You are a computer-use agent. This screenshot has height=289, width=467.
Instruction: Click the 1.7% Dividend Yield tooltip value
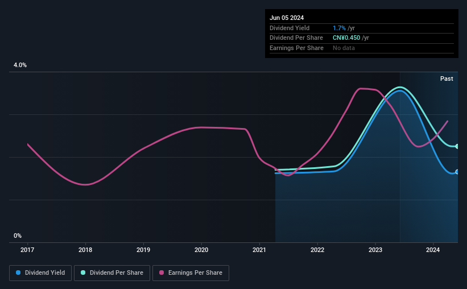point(339,28)
